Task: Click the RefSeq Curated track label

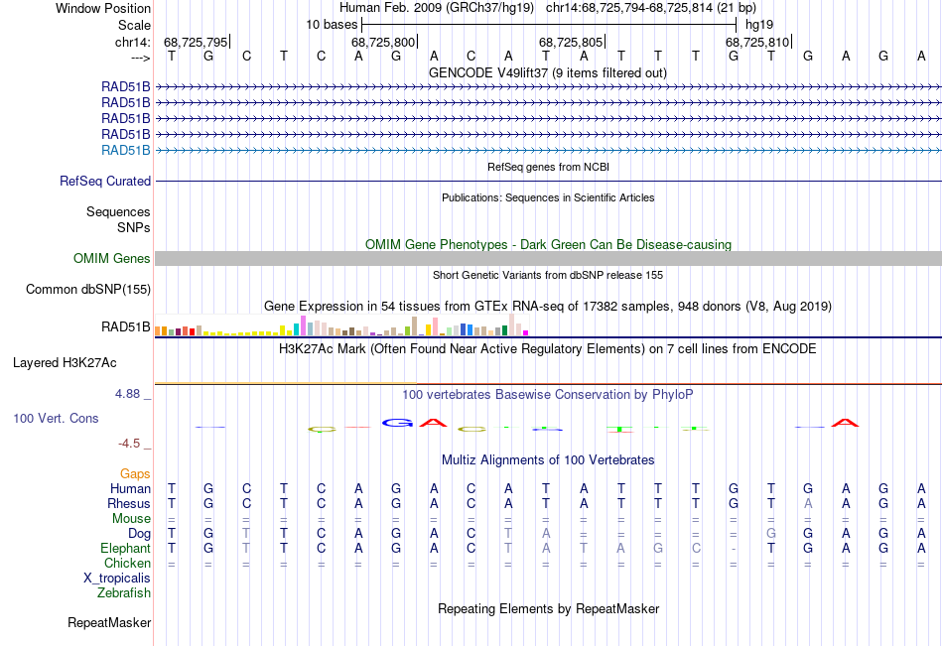Action: tap(105, 181)
